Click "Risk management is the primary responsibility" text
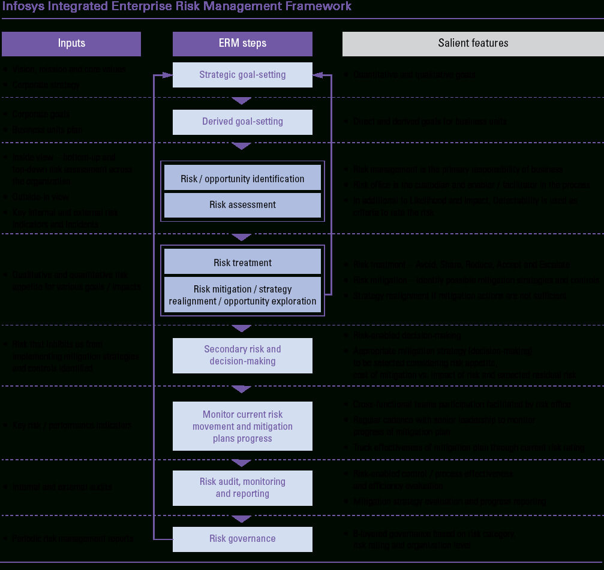Image resolution: width=604 pixels, height=570 pixels. [x=458, y=170]
